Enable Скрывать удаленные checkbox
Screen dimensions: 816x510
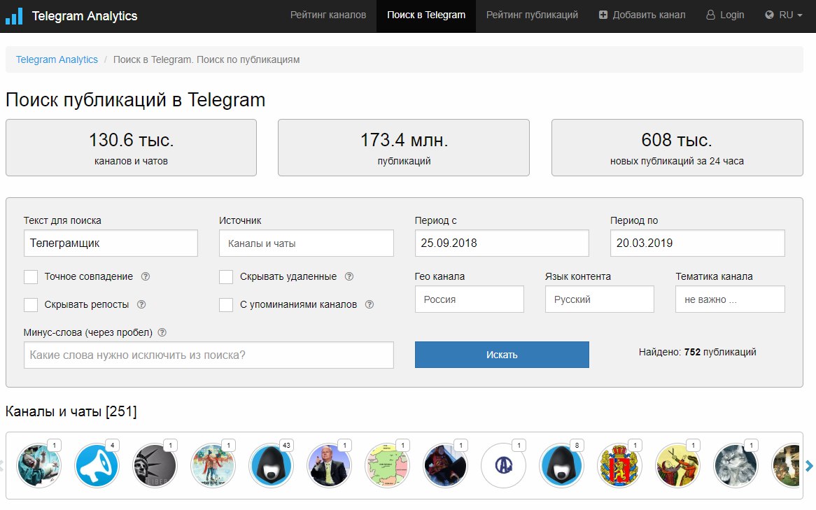[x=226, y=277]
